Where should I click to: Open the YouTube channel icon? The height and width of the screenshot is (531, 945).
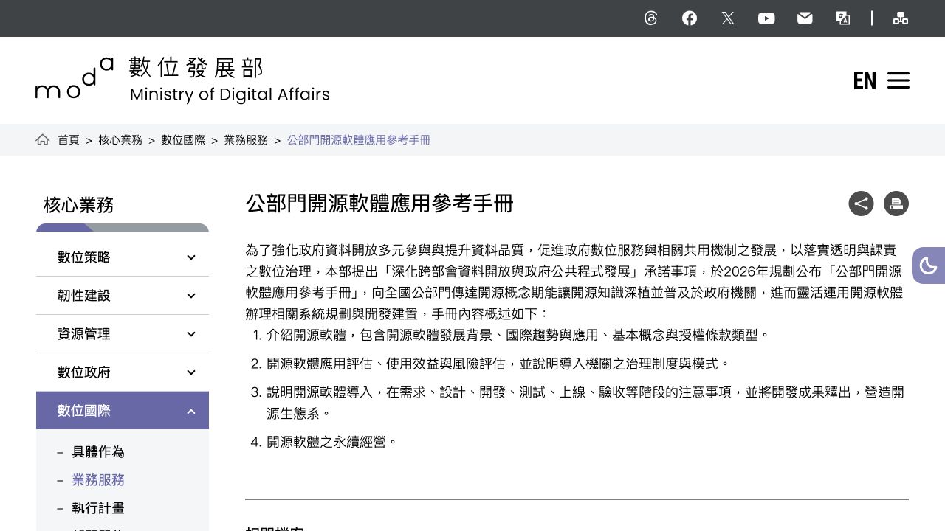766,18
